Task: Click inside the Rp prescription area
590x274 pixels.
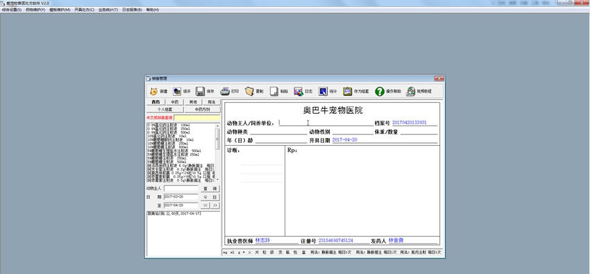Action: 362,191
